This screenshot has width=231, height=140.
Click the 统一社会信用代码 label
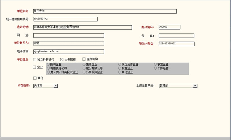pos(18,19)
